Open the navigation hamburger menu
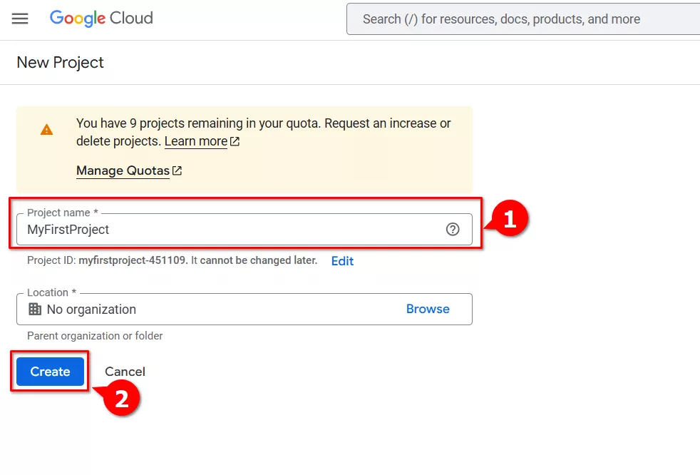The image size is (700, 475). coord(19,19)
